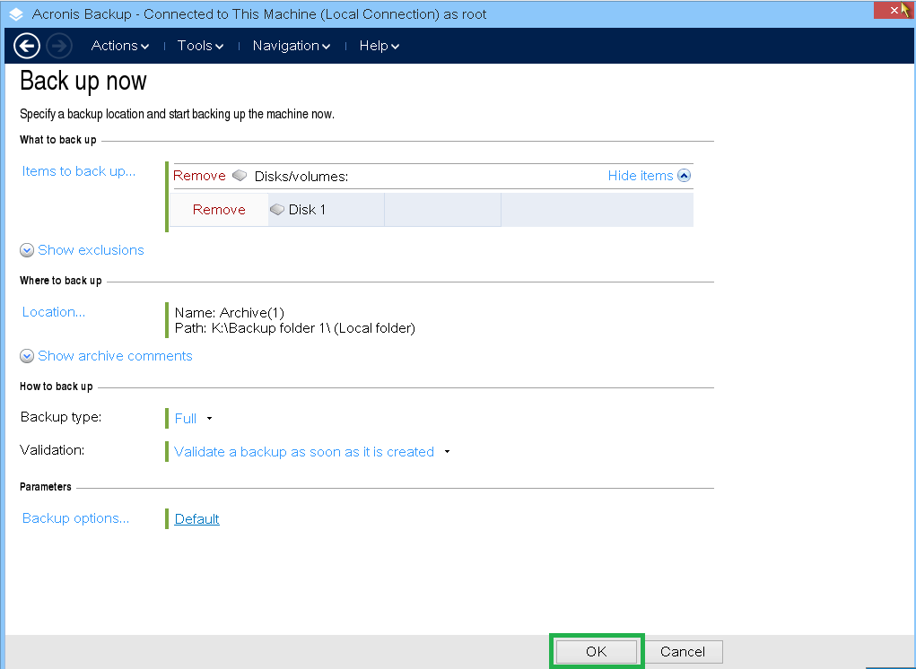This screenshot has height=669, width=916.
Task: Click the Acronis Backup logo in title bar
Action: point(16,14)
